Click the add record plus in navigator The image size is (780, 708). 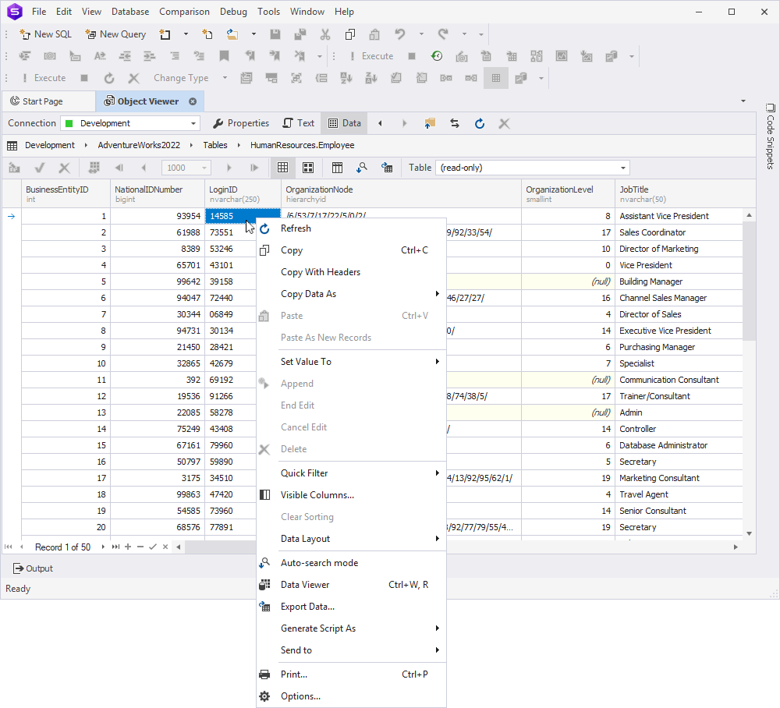click(128, 547)
